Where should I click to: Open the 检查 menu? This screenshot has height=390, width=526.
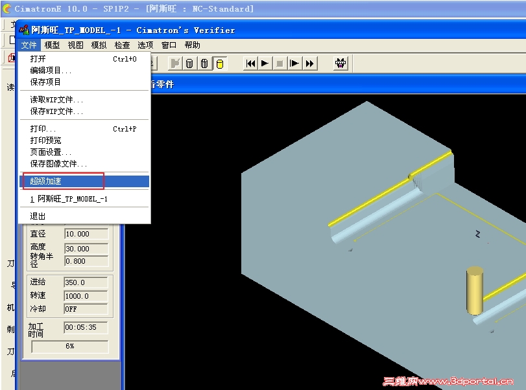122,45
